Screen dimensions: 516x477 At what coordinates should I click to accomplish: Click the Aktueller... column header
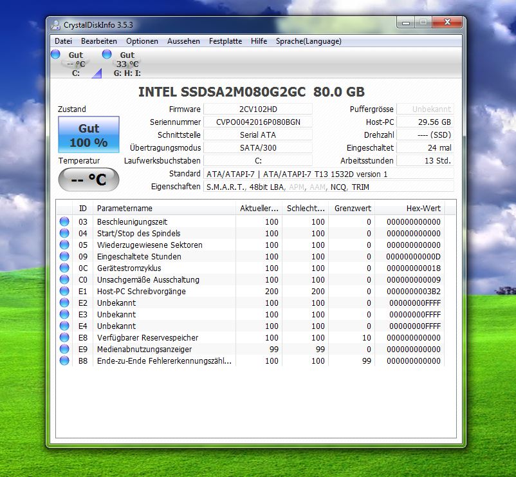pyautogui.click(x=259, y=208)
